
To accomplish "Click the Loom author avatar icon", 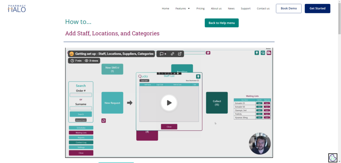I will [x=72, y=54].
